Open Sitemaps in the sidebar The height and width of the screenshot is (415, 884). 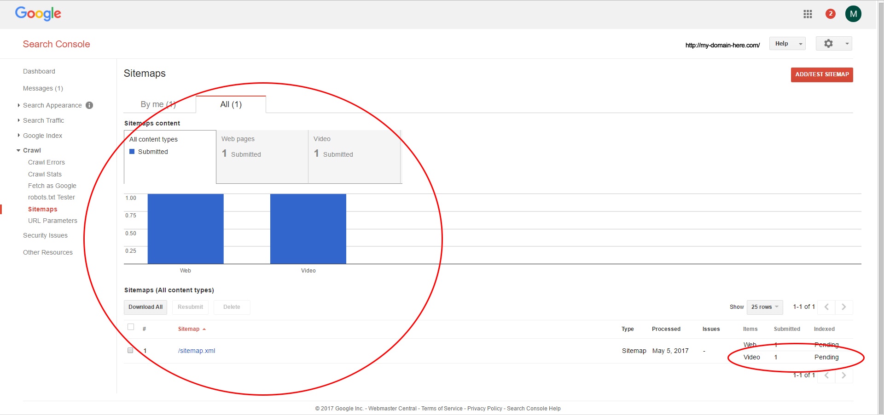pyautogui.click(x=43, y=209)
